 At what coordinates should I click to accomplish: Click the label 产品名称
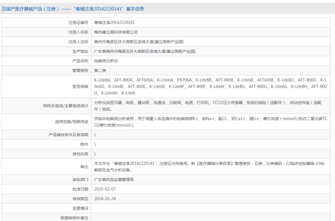click(80, 61)
